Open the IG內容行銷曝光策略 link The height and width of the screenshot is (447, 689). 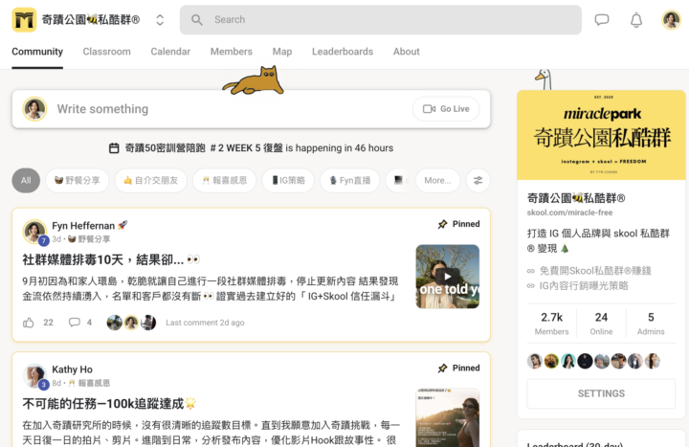584,286
